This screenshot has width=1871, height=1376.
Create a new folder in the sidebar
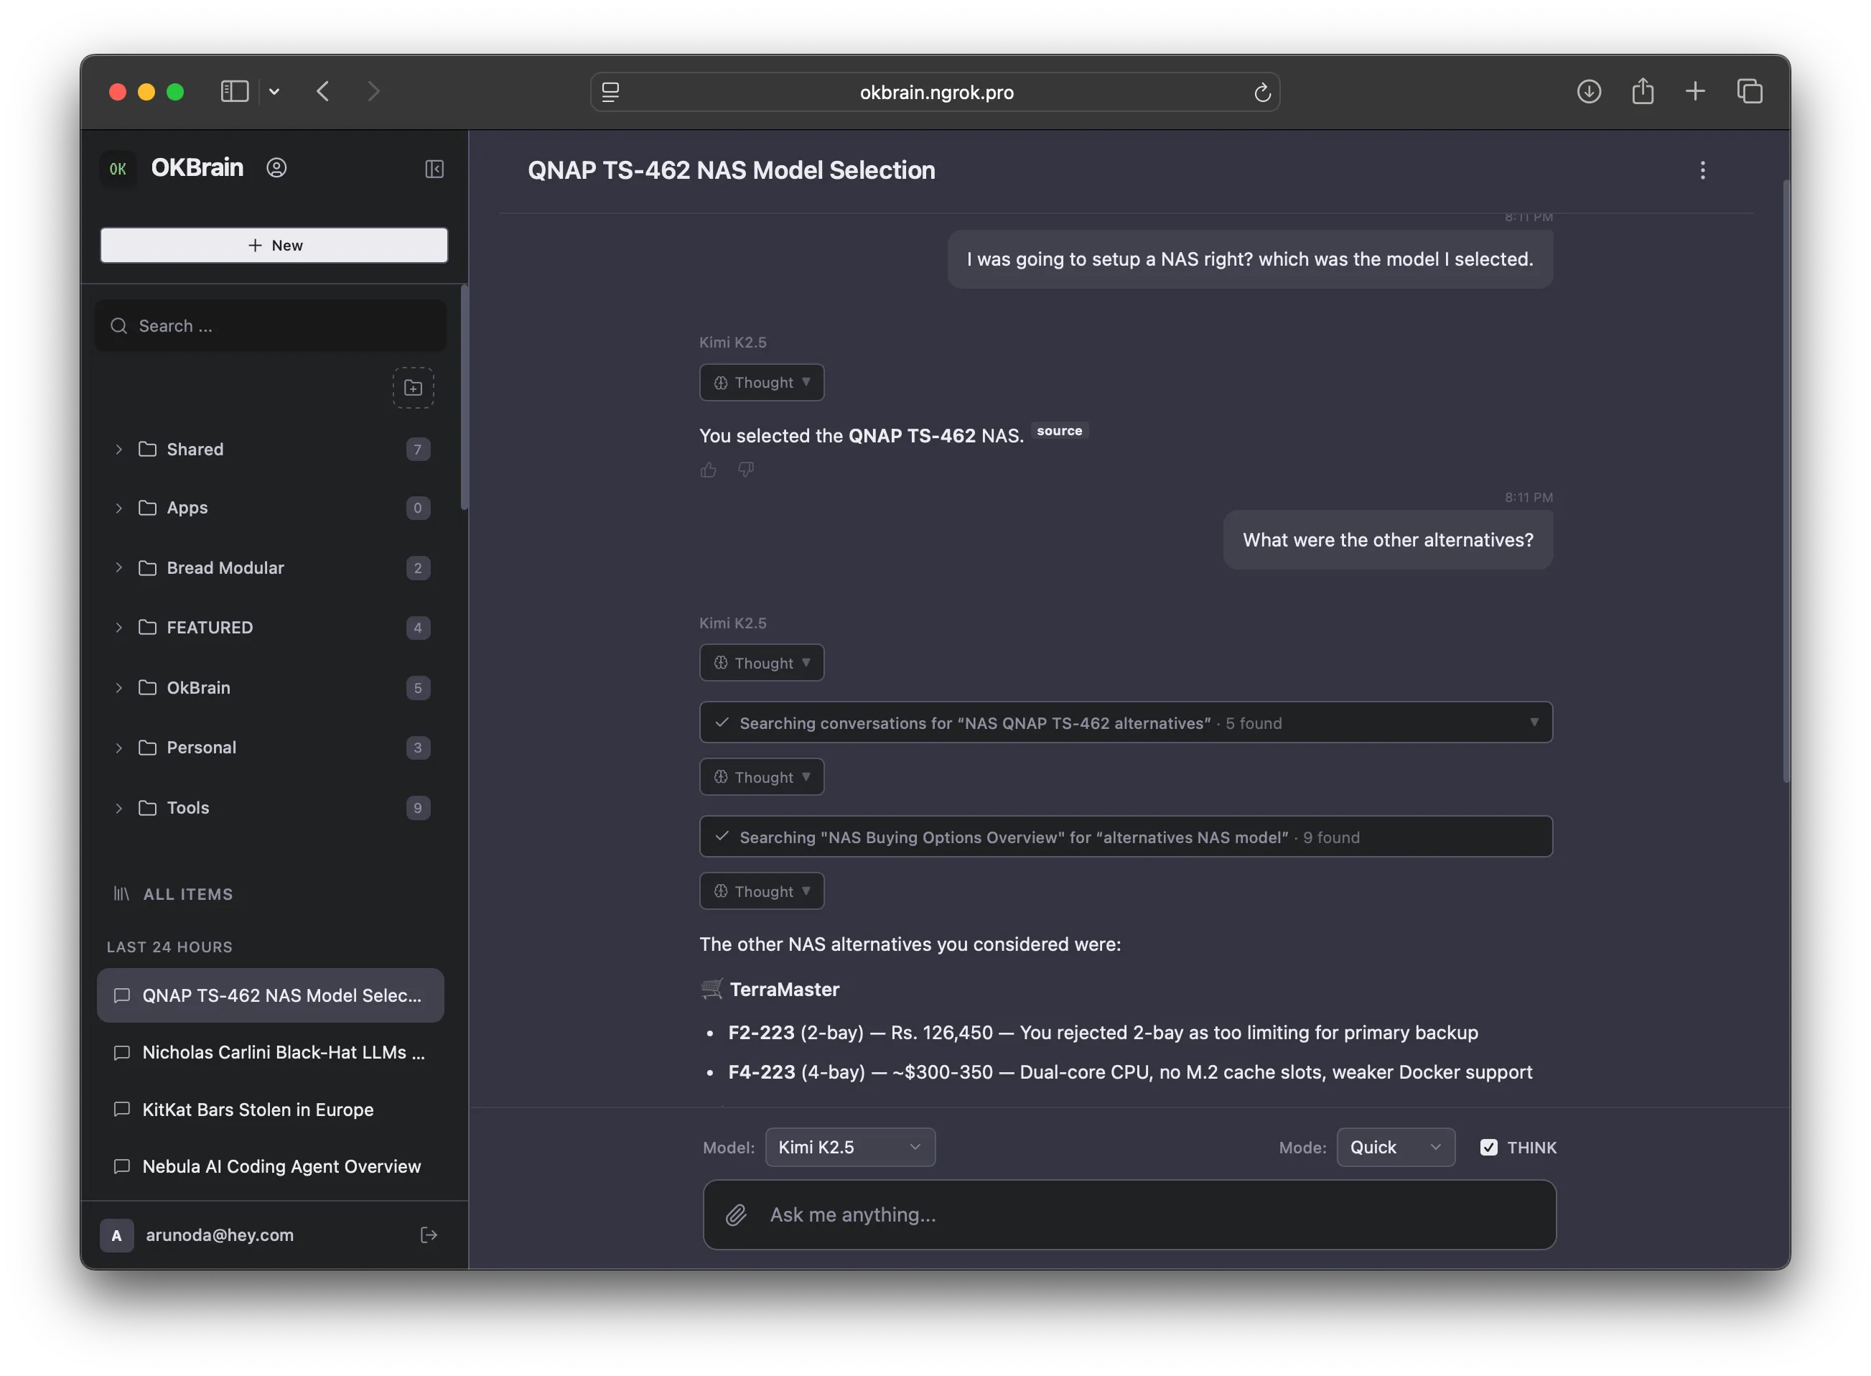pyautogui.click(x=413, y=387)
